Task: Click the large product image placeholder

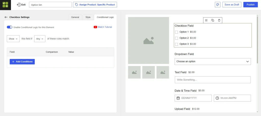Action: [x=149, y=40]
